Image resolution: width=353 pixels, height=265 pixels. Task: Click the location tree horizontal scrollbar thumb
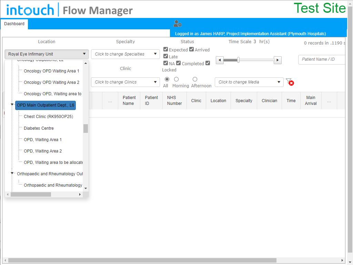pyautogui.click(x=31, y=195)
